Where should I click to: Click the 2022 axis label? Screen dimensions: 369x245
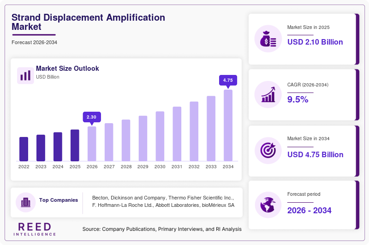pyautogui.click(x=24, y=167)
